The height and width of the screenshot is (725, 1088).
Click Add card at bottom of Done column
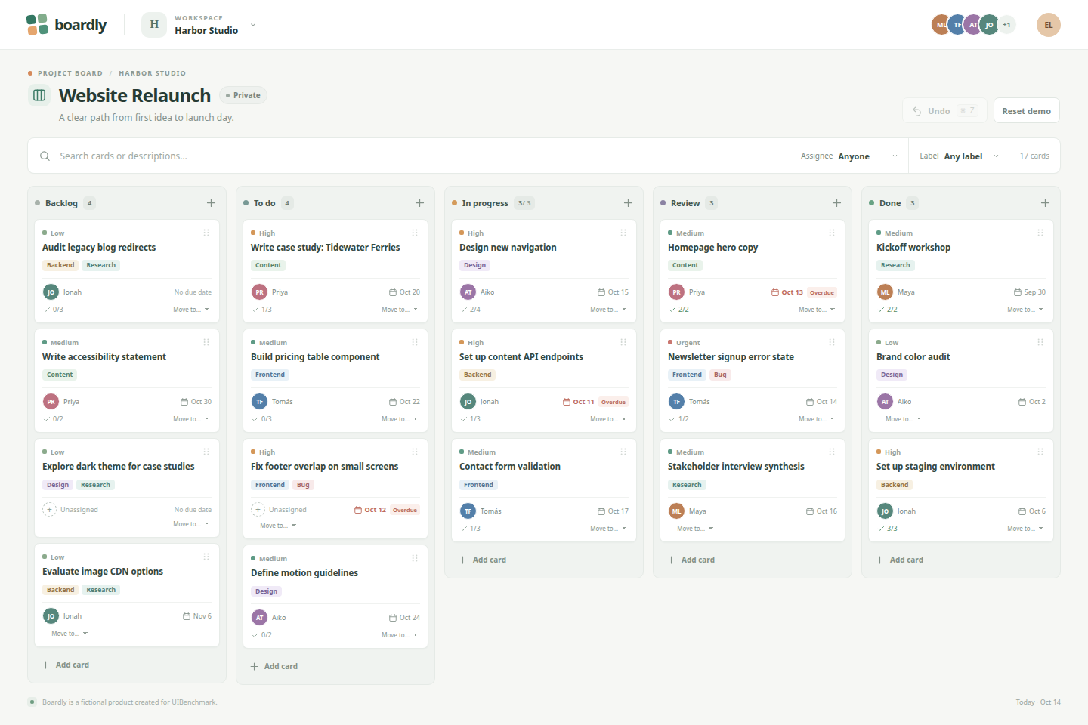[x=900, y=560]
